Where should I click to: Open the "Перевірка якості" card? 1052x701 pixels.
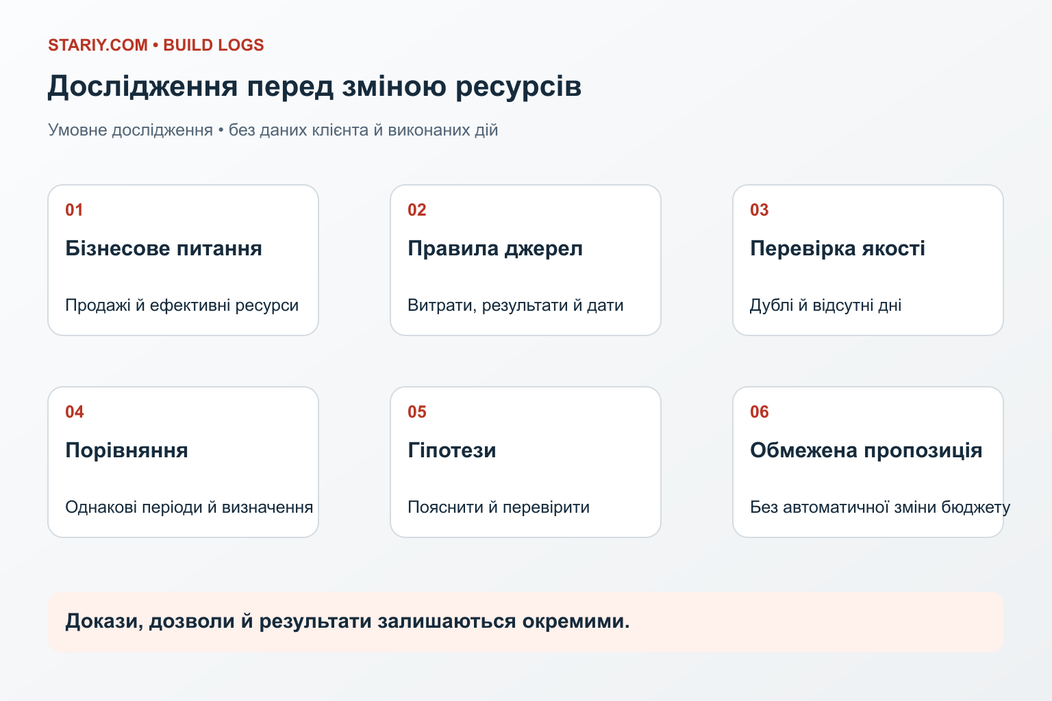tap(868, 260)
